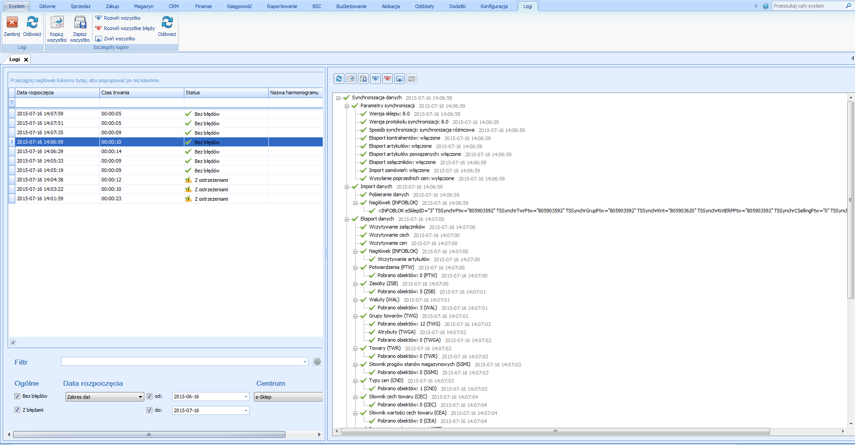The image size is (855, 445).
Task: Open the System menu
Action: [17, 6]
